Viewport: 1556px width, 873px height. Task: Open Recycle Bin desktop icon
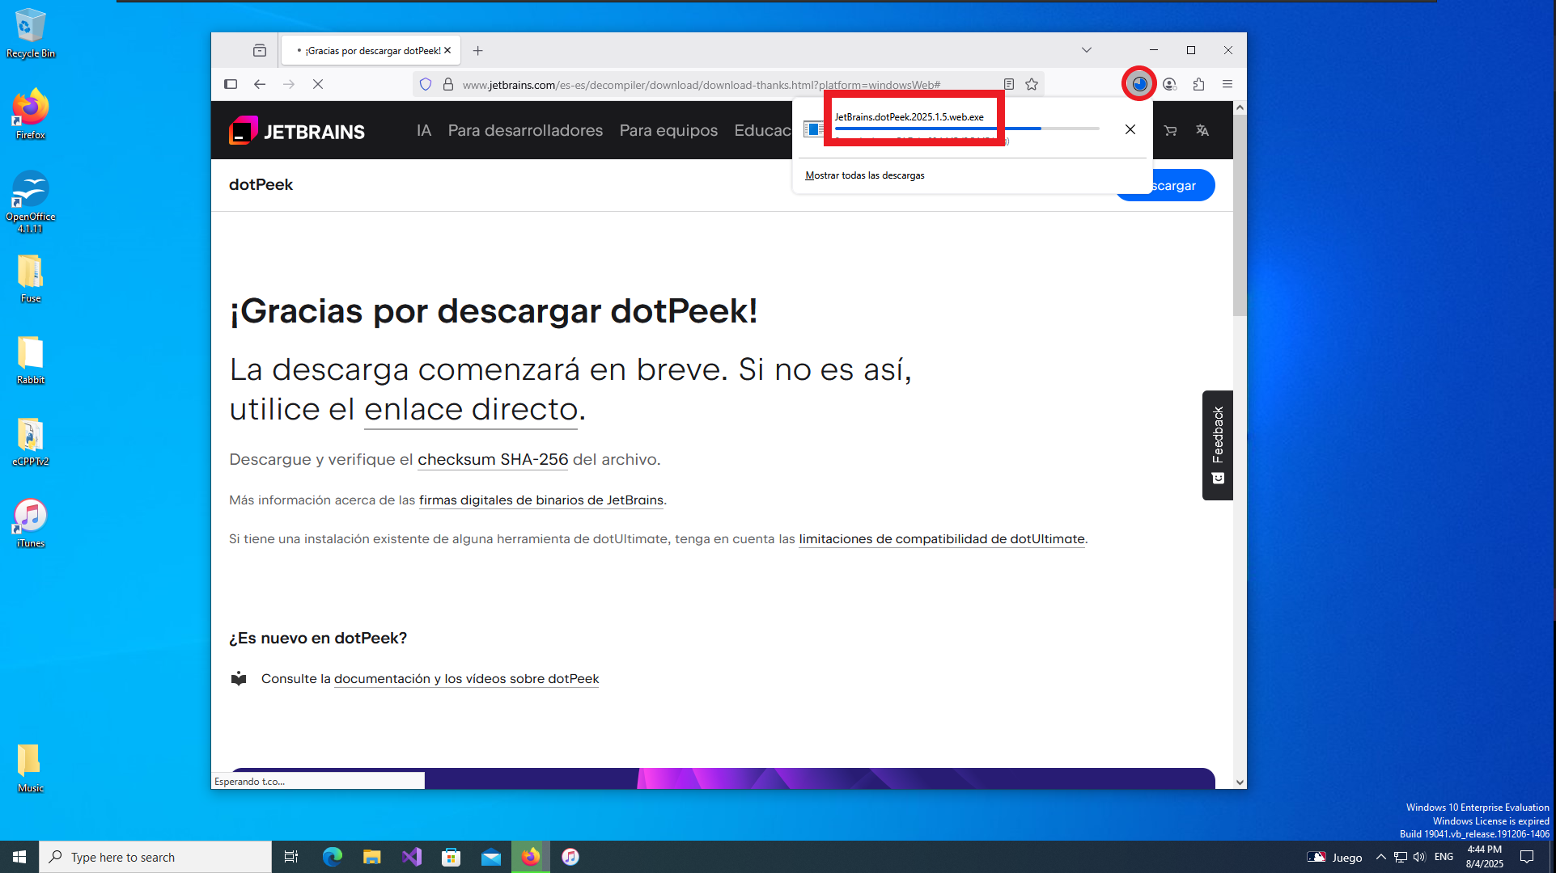tap(31, 33)
